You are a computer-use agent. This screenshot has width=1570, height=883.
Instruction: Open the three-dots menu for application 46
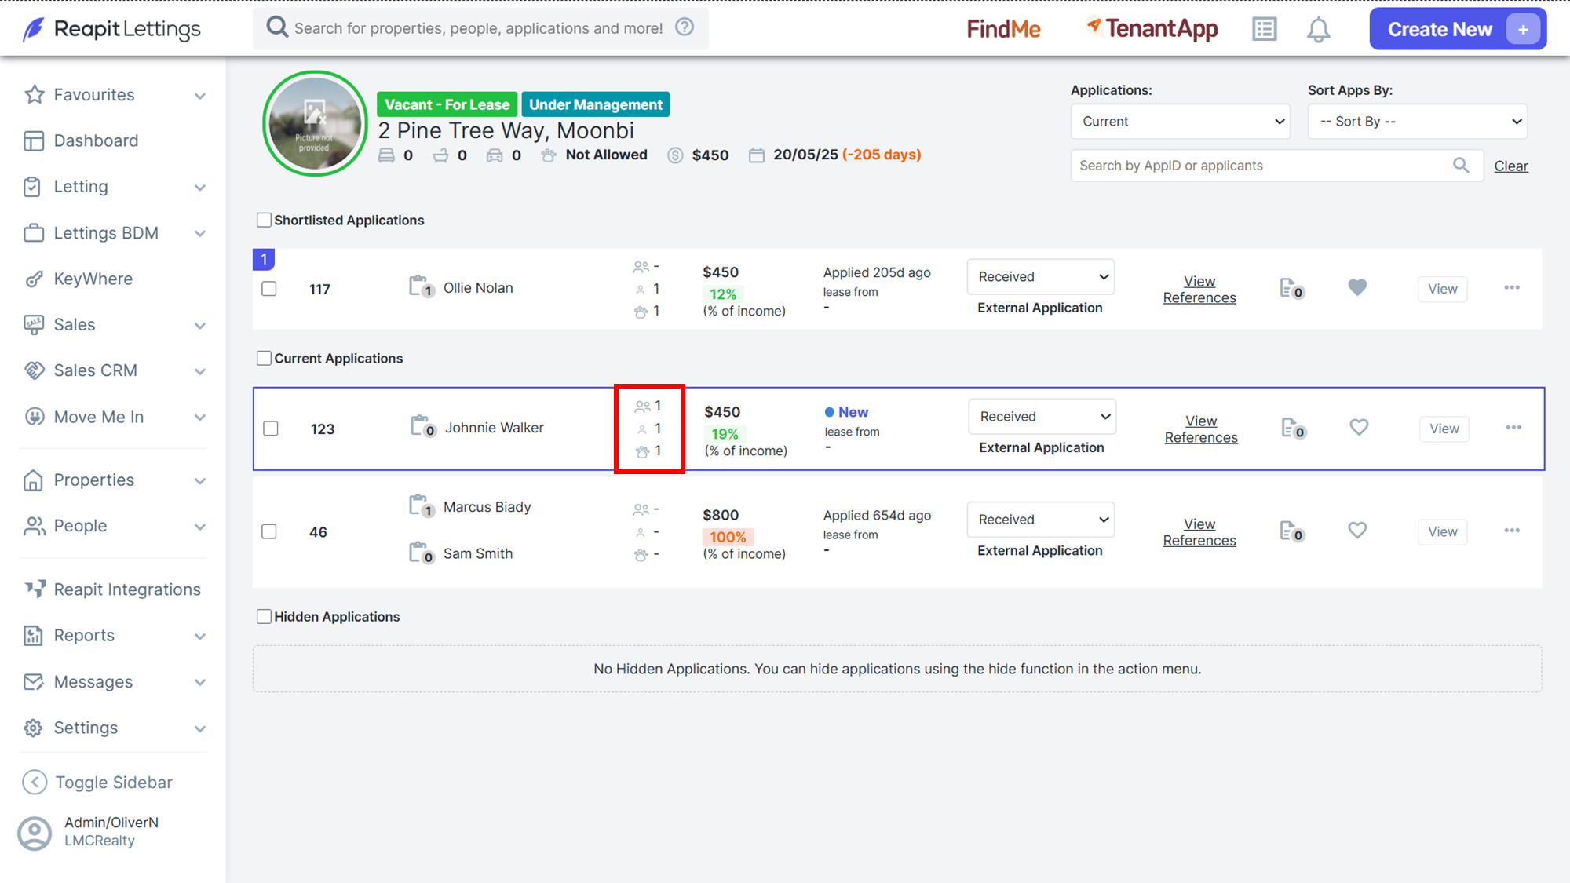pos(1512,531)
